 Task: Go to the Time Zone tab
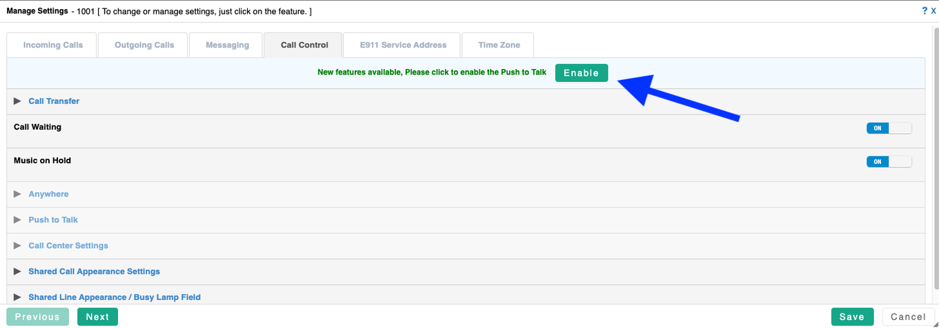point(499,45)
